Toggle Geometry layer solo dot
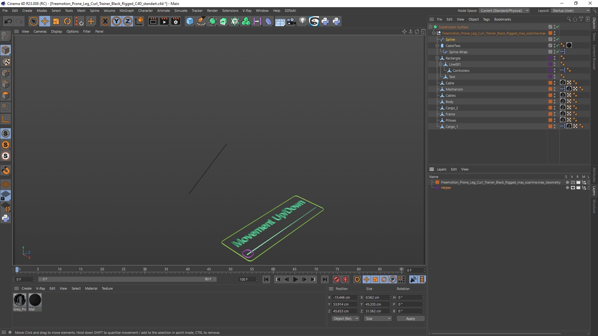This screenshot has width=598, height=336. [567, 183]
